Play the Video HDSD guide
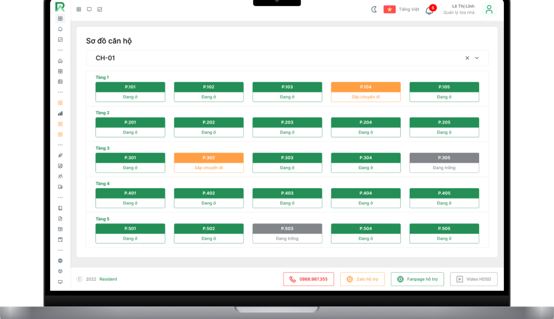The height and width of the screenshot is (319, 554). click(x=474, y=279)
